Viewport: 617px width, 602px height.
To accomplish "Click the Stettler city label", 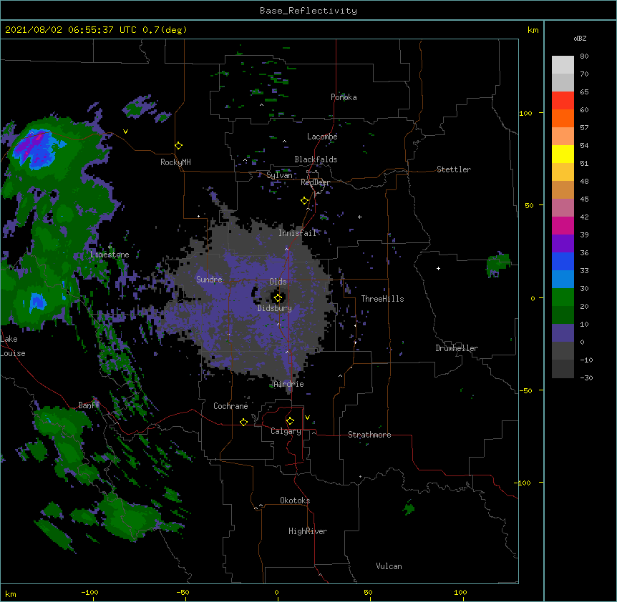I will click(454, 169).
